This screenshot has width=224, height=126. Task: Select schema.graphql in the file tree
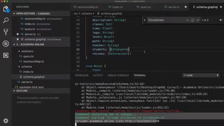click(41, 77)
